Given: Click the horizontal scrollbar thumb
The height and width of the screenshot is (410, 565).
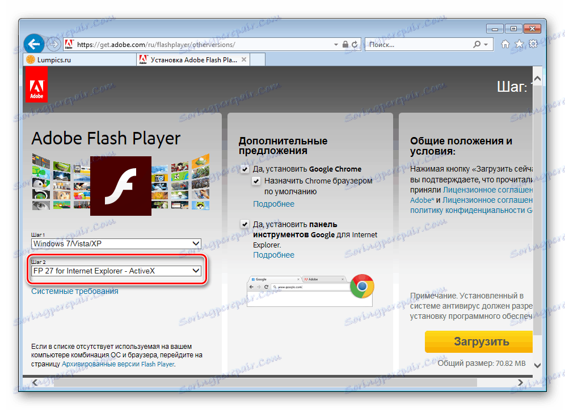Looking at the screenshot, I should tap(265, 382).
